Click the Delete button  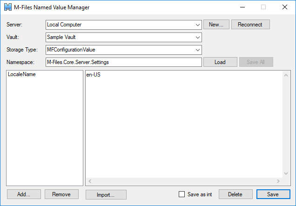235,194
